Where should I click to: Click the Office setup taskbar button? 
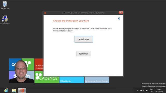(22, 90)
